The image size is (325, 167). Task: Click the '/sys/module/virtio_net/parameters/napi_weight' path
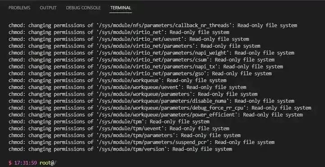pyautogui.click(x=164, y=53)
